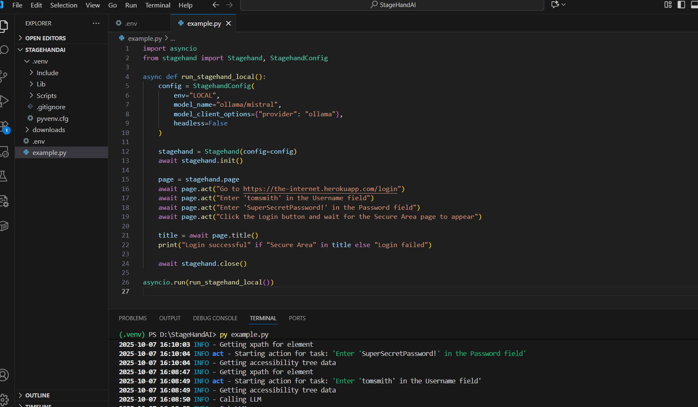Open the Search view in activity bar

click(4, 50)
